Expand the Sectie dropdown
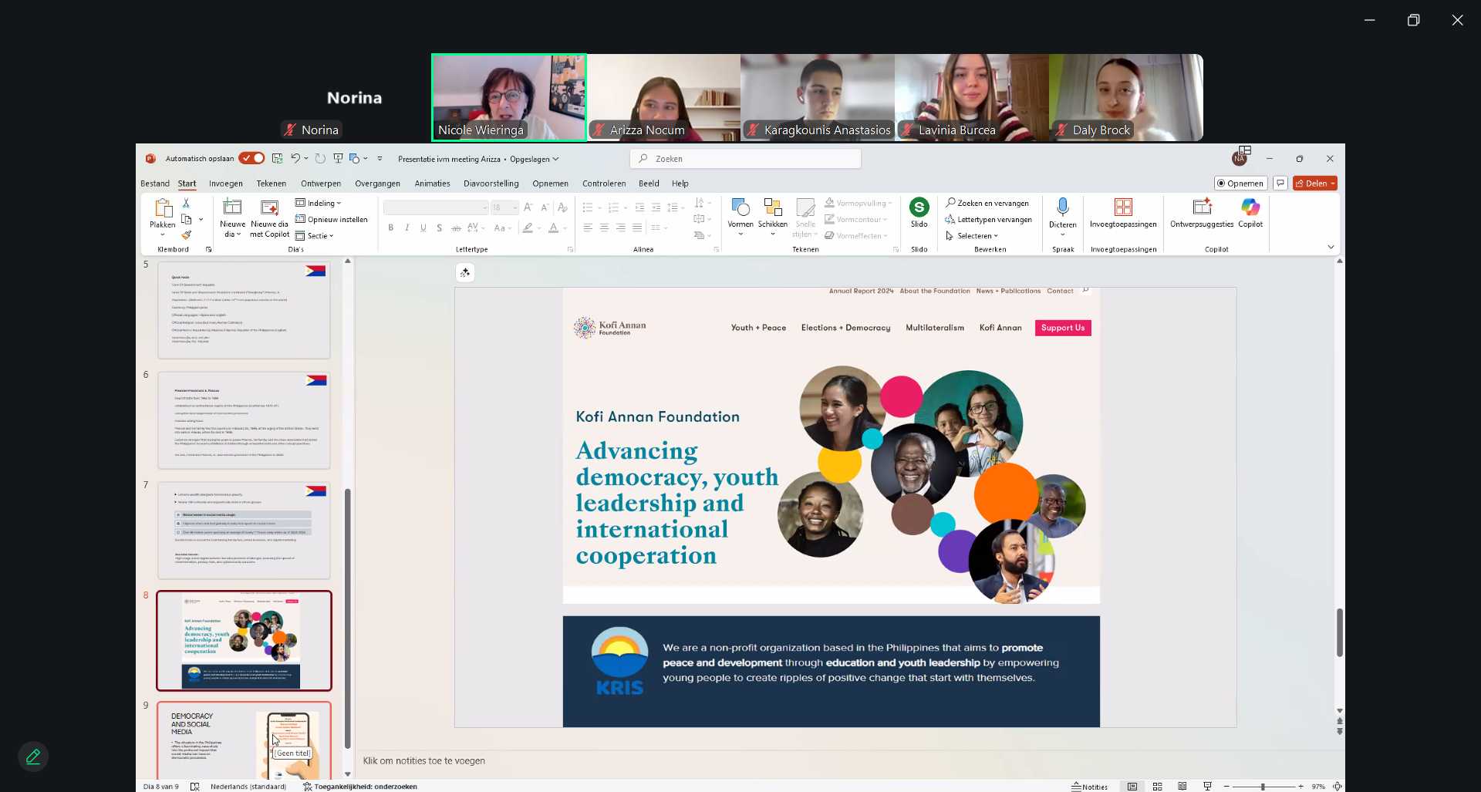Image resolution: width=1481 pixels, height=792 pixels. [x=316, y=236]
